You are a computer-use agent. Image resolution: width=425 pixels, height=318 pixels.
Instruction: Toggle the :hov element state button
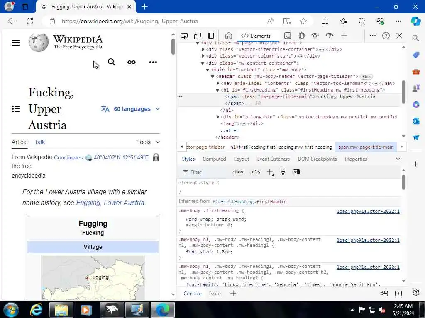[x=238, y=172]
